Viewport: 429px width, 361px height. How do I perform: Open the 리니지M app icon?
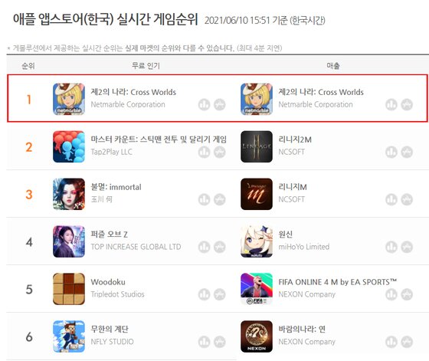(x=257, y=194)
